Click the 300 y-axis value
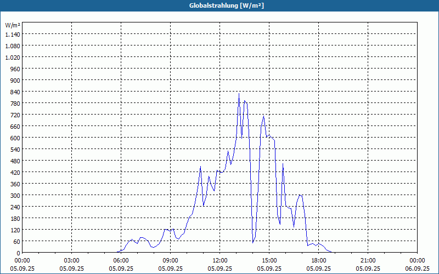Viewport: 439px width, 274px height. coord(16,196)
